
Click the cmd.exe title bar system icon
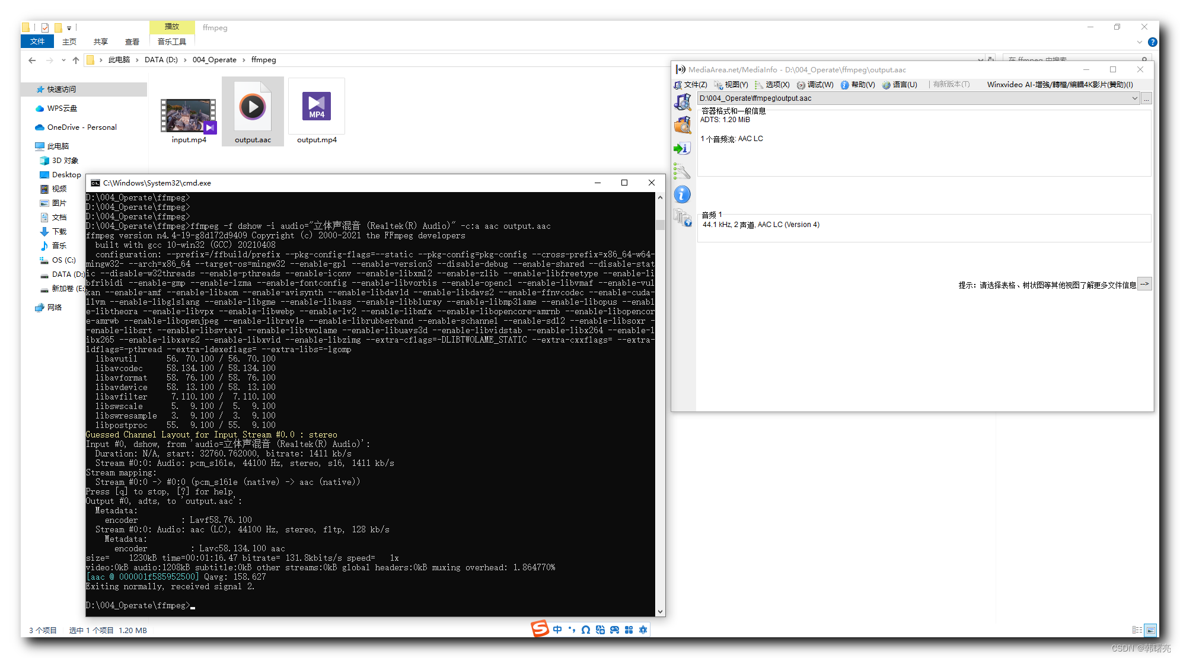click(95, 183)
